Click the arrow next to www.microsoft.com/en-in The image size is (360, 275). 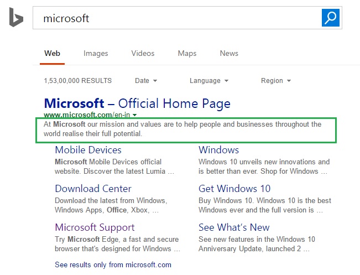(x=135, y=115)
